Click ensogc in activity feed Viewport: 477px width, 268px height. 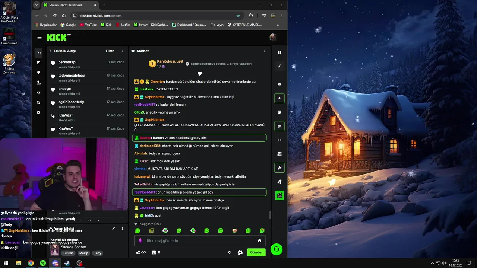[64, 89]
